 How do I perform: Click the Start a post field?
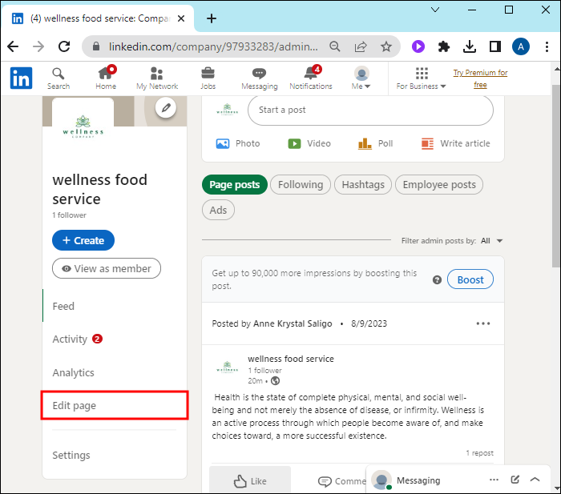pyautogui.click(x=370, y=110)
